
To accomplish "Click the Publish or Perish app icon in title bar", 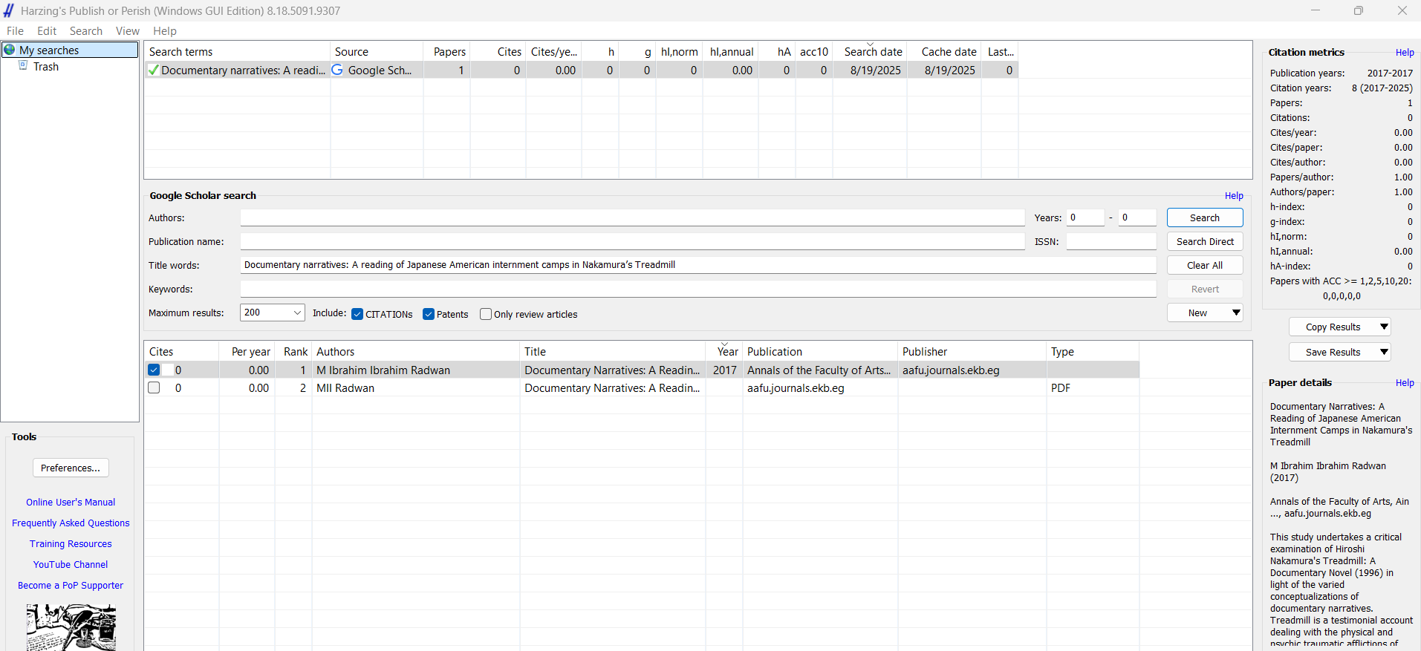I will [9, 10].
